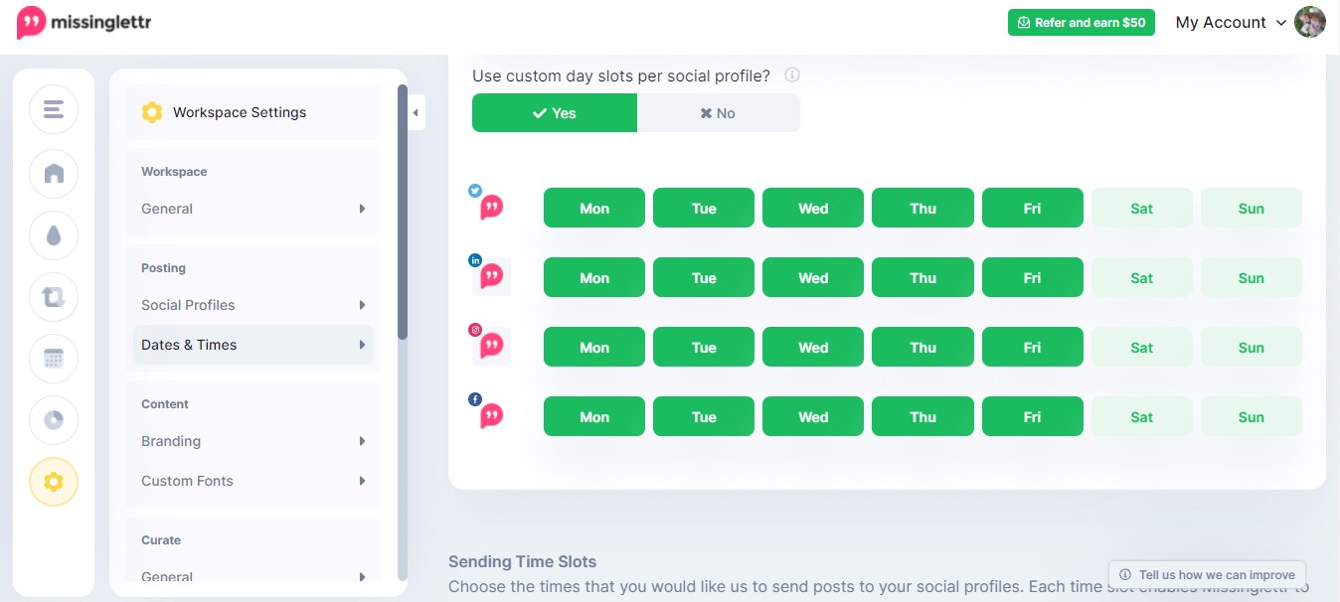Open the curate repost icon
This screenshot has width=1340, height=602.
point(54,297)
